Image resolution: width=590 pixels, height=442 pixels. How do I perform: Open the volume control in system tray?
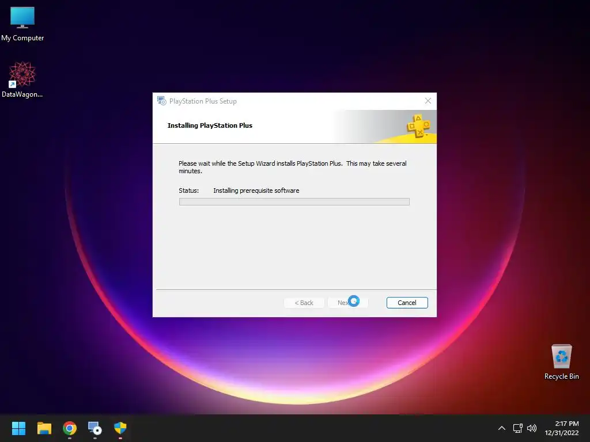click(532, 428)
